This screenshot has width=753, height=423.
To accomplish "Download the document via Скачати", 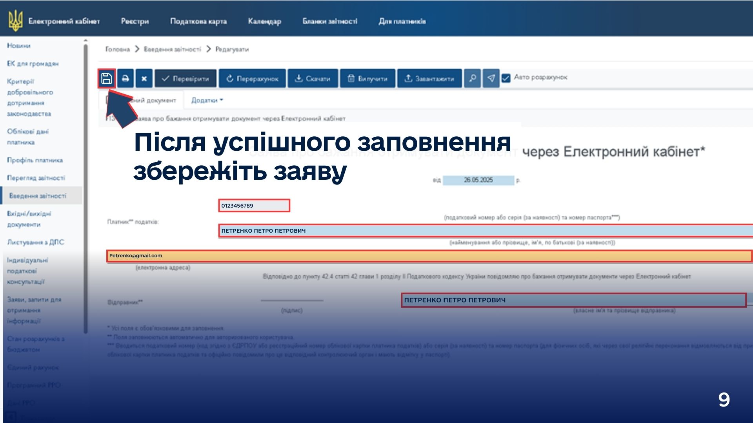I will (x=313, y=78).
